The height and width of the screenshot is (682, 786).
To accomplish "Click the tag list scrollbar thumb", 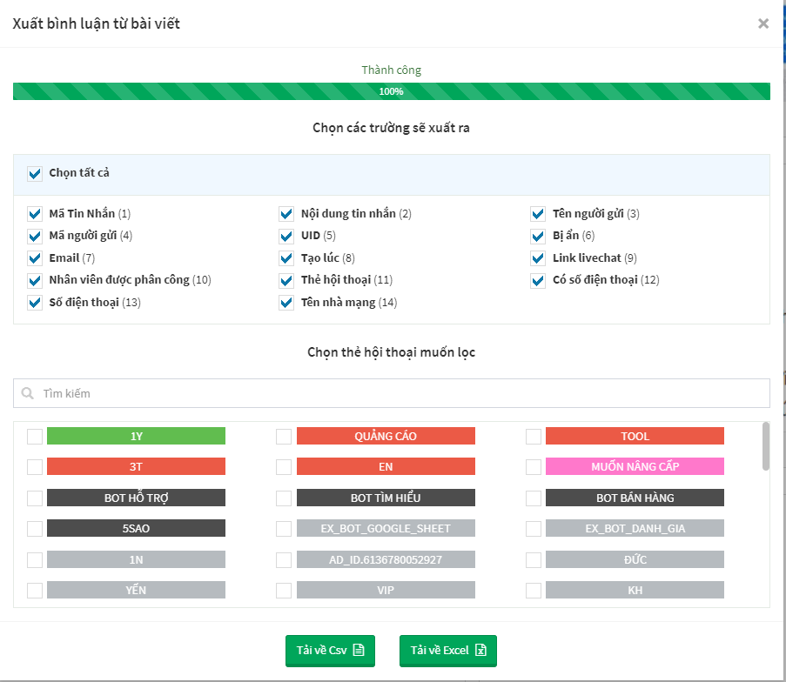I will pyautogui.click(x=765, y=446).
